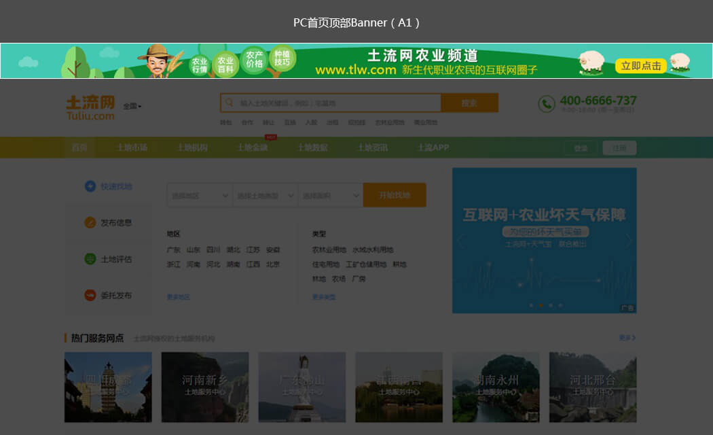This screenshot has height=435, width=713.
Task: Click the 土流网 Tuliu.com logo
Action: (90, 107)
